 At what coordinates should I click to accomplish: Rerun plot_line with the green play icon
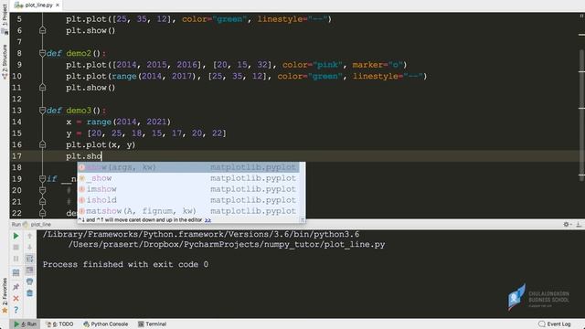[16, 236]
